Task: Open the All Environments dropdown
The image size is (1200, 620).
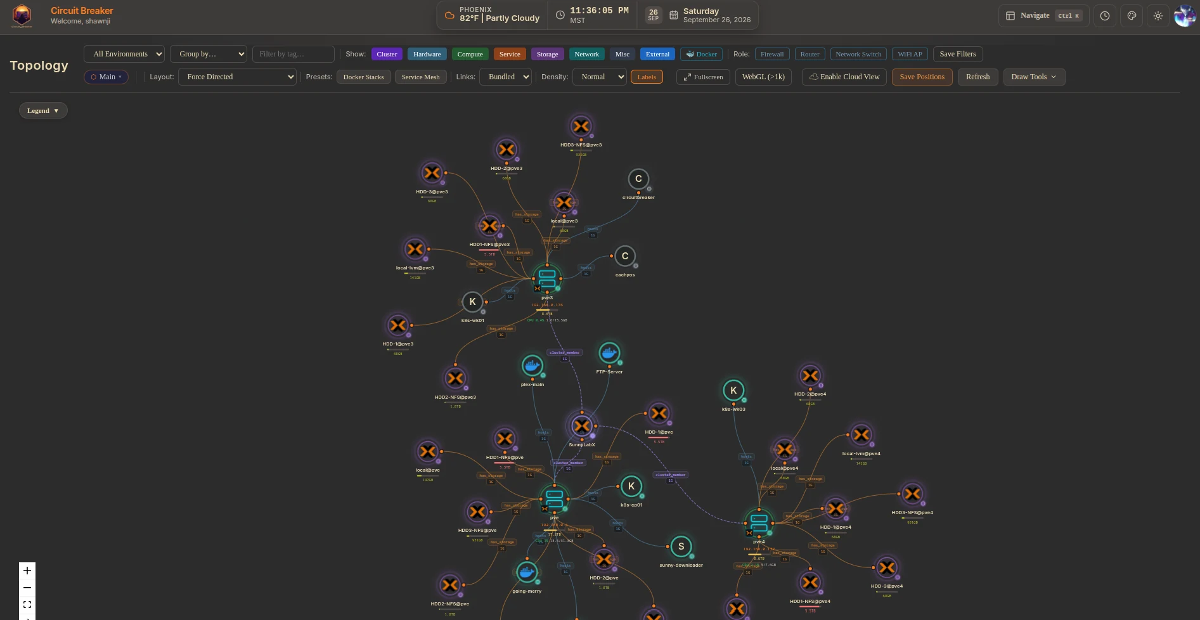Action: tap(124, 54)
